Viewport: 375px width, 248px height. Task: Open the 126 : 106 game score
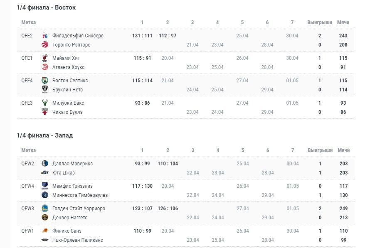[168, 209]
